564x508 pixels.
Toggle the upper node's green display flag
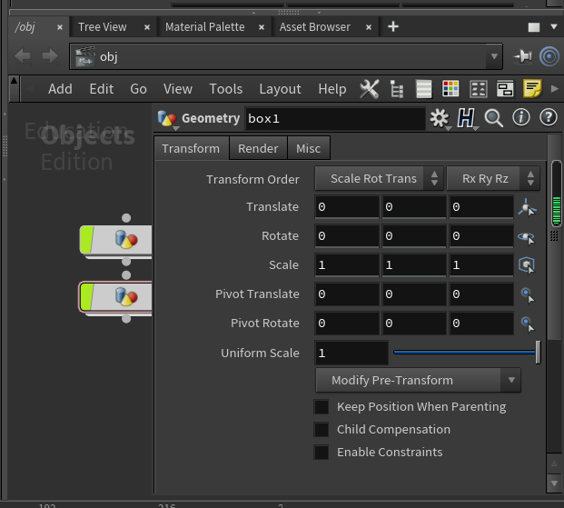click(x=86, y=240)
